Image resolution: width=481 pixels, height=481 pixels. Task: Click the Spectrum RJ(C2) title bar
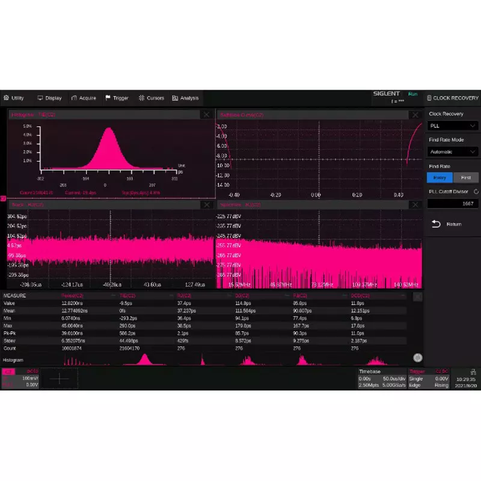point(313,204)
